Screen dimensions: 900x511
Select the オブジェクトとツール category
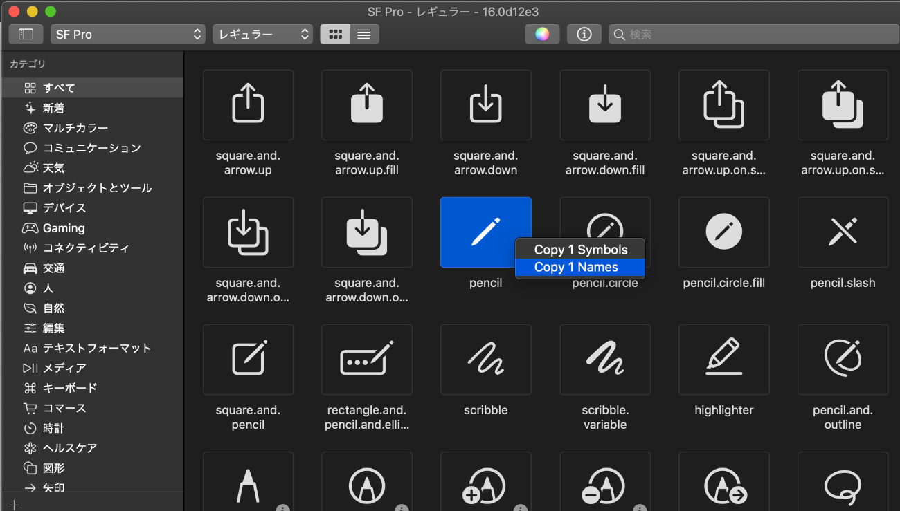[92, 188]
